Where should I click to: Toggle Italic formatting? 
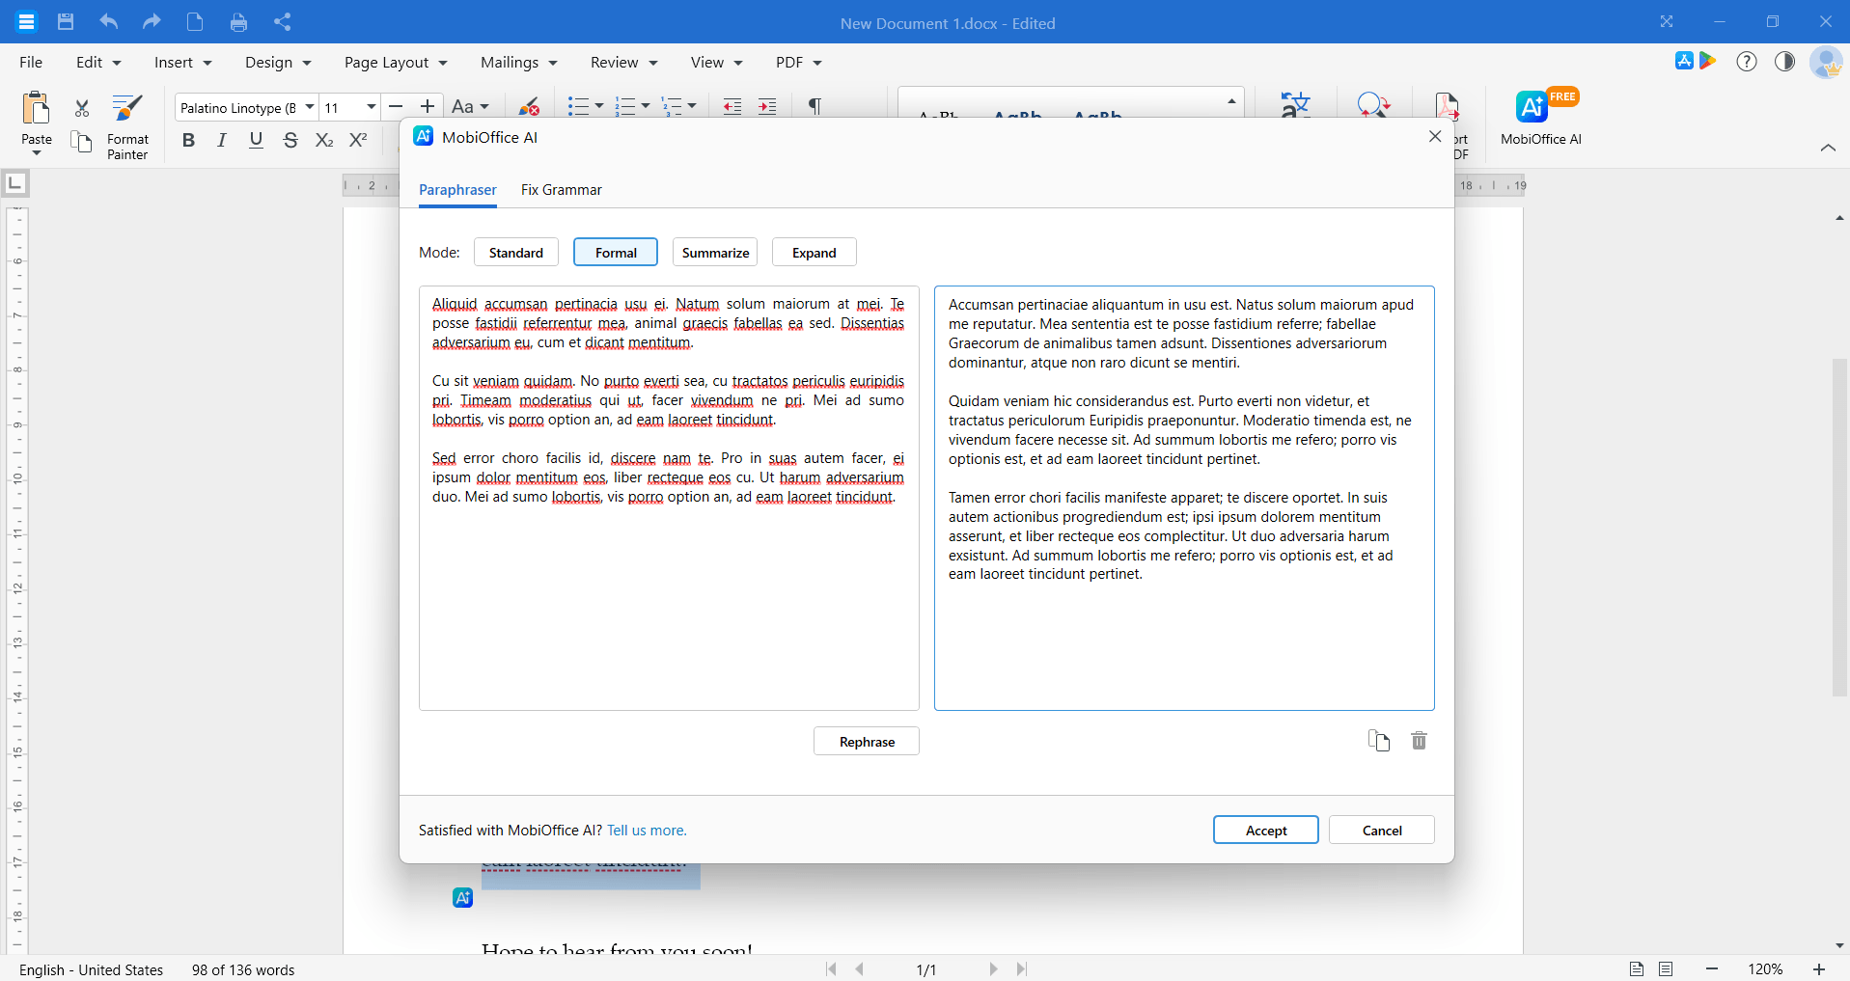click(x=222, y=140)
